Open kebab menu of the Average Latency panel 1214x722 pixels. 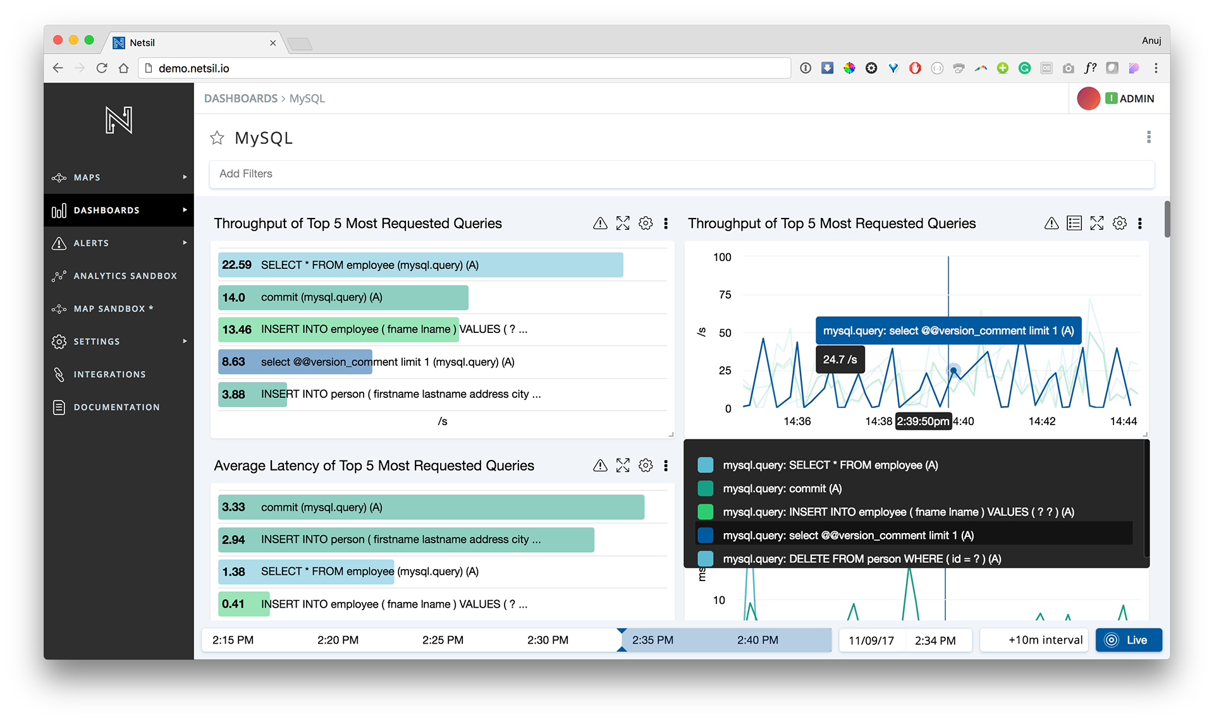pos(666,466)
